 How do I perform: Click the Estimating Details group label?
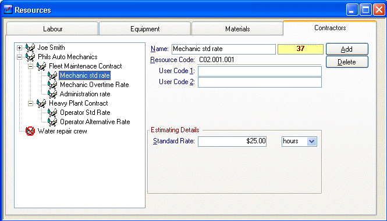click(175, 130)
